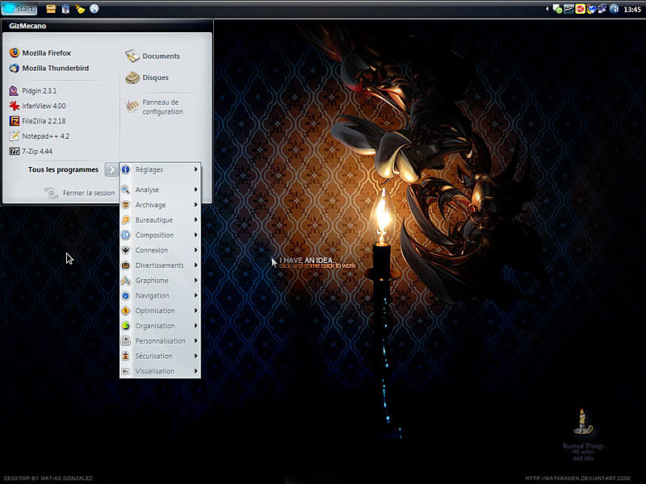Open the Graphisme submenu

pos(160,280)
